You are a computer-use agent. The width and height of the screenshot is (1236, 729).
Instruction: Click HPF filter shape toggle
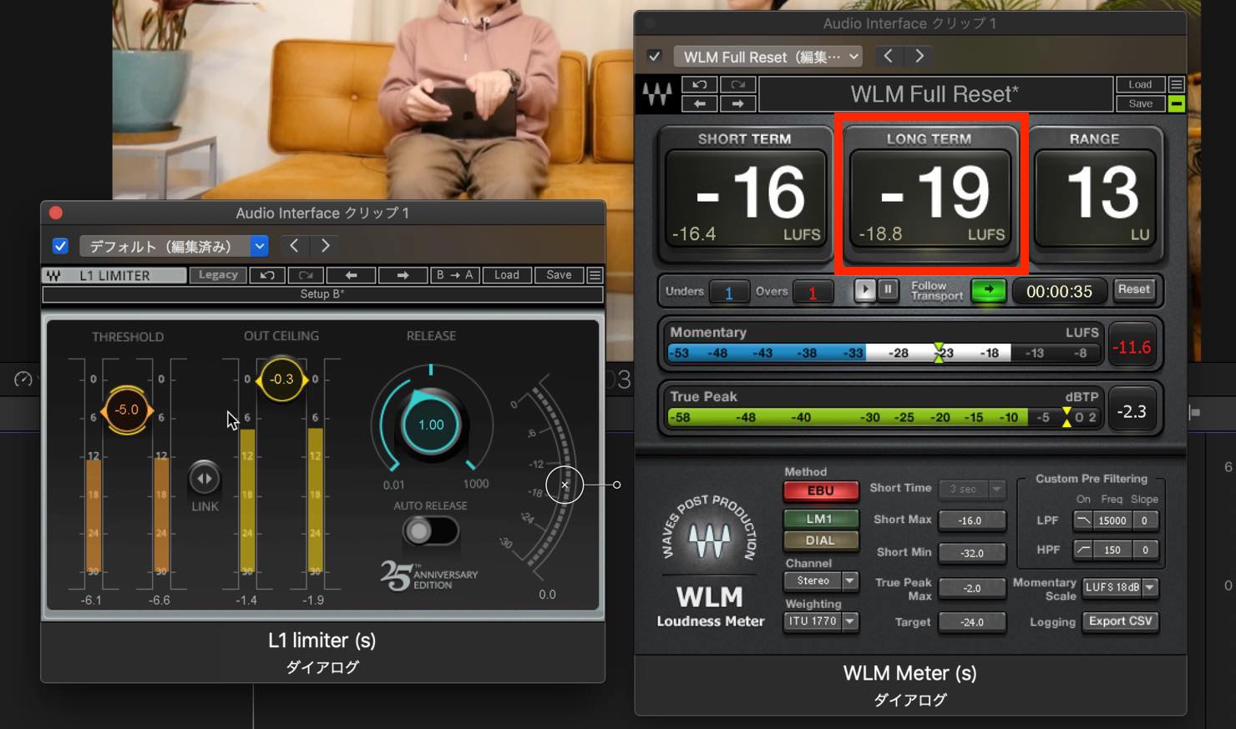1082,550
